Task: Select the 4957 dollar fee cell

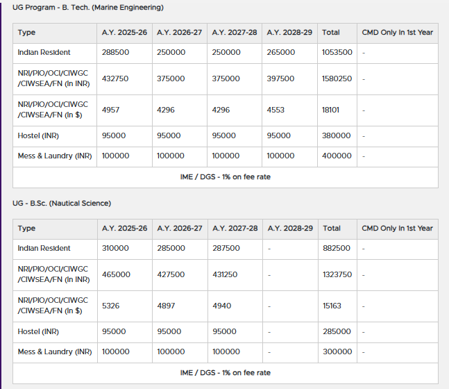Action: [x=111, y=110]
